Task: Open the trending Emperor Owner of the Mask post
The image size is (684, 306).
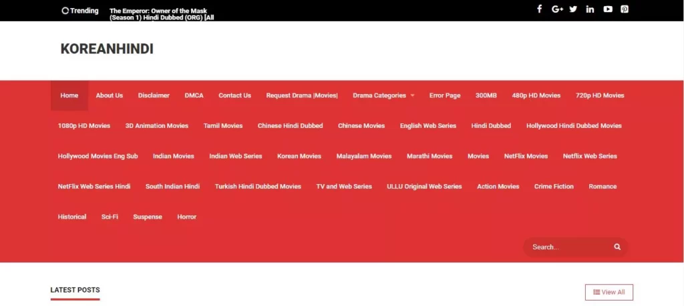Action: pos(162,14)
